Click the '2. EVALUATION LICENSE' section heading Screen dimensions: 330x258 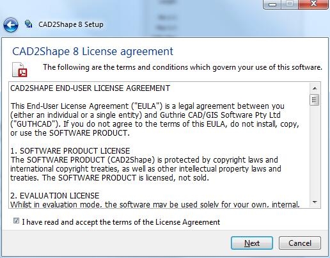point(55,196)
